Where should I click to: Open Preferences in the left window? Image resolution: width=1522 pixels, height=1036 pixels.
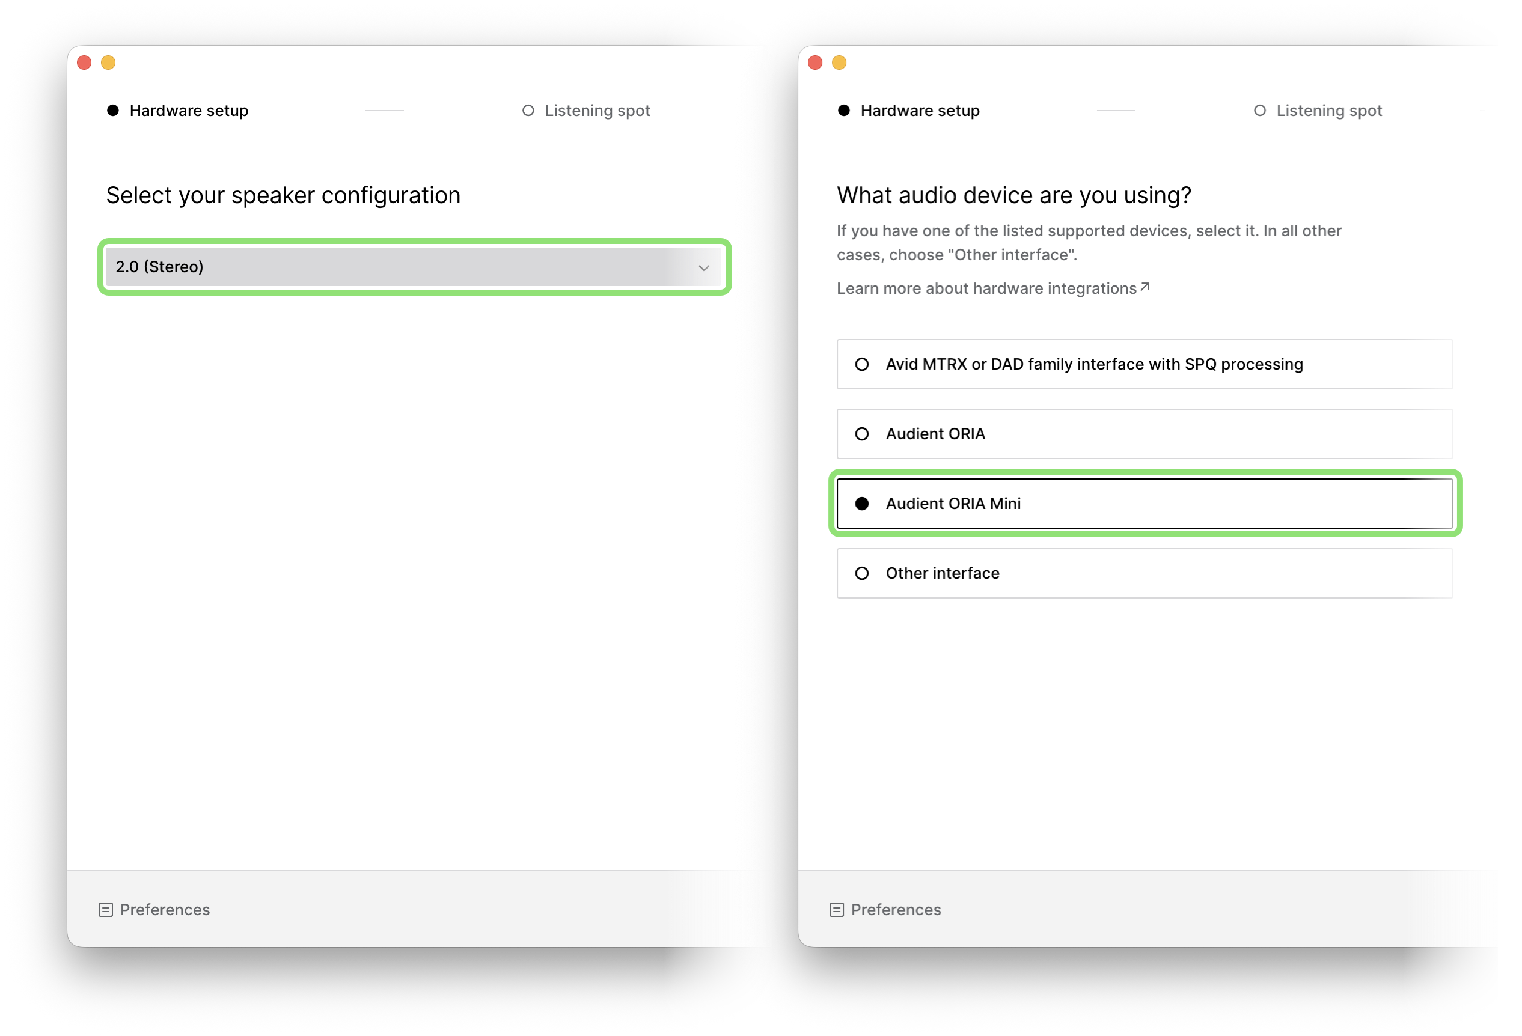pyautogui.click(x=154, y=909)
